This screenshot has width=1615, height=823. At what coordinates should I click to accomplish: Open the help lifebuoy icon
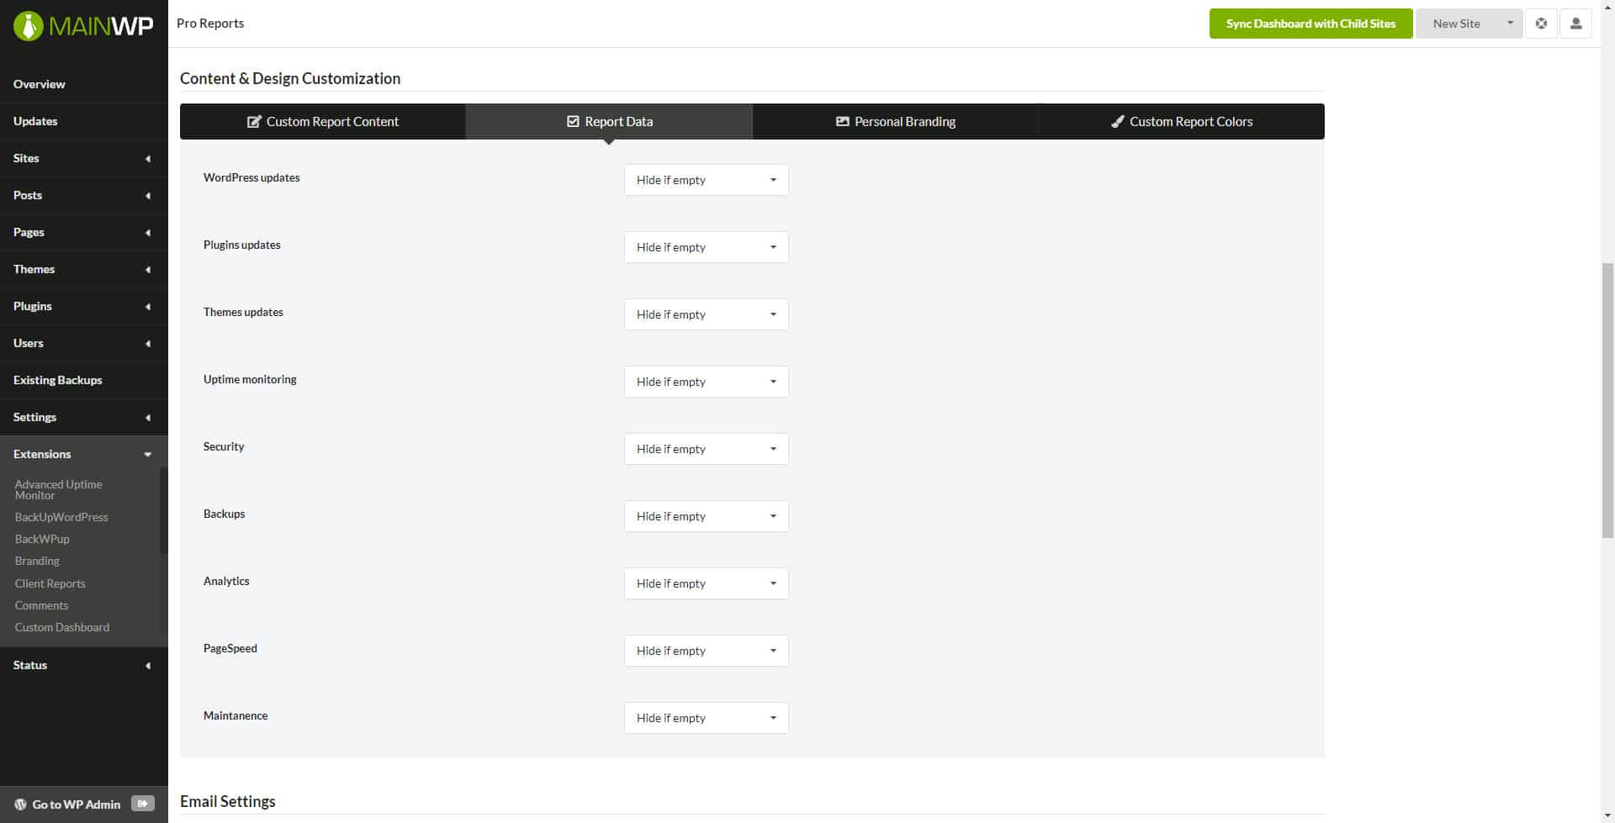(1541, 24)
